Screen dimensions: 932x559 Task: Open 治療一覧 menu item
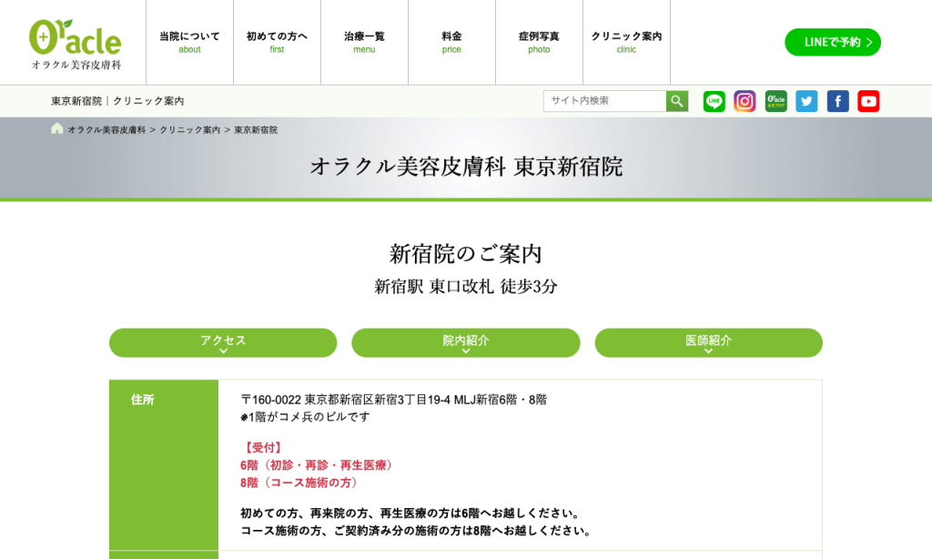coord(364,42)
